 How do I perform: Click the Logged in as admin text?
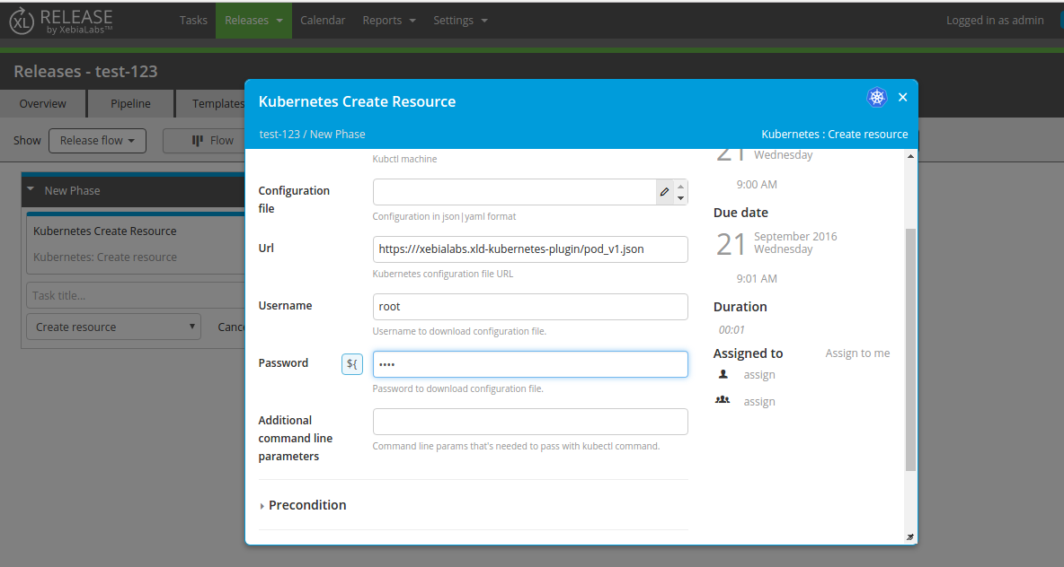pyautogui.click(x=995, y=21)
